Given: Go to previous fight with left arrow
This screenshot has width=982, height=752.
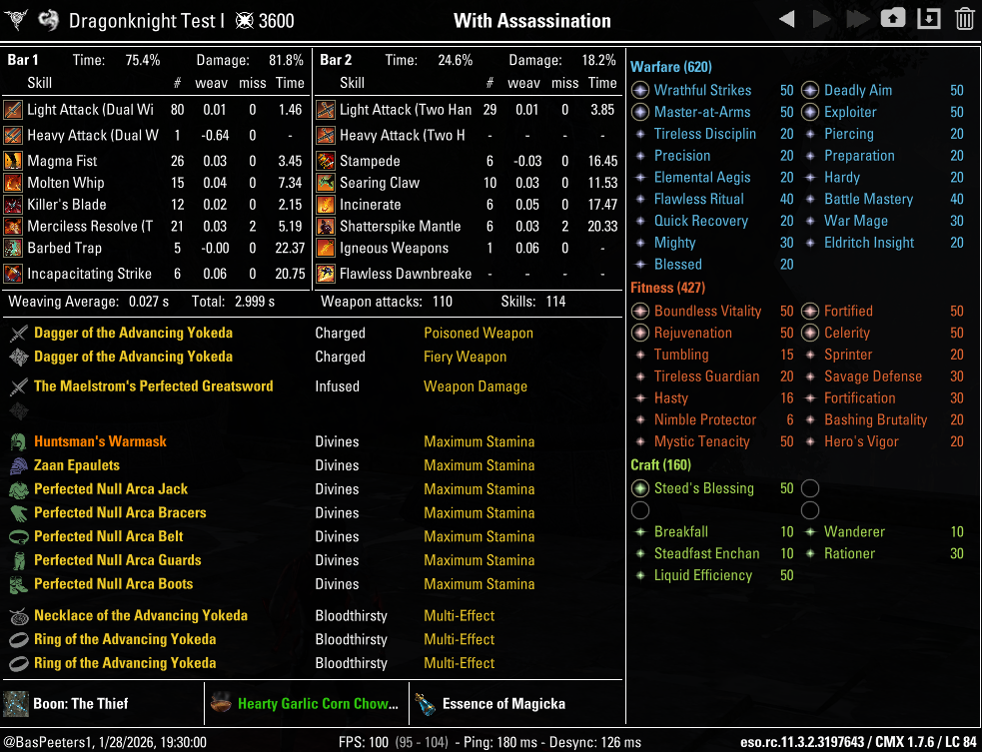Looking at the screenshot, I should tap(786, 19).
